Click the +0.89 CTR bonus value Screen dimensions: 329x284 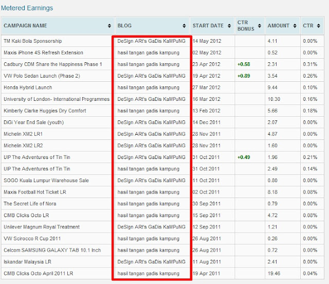click(244, 76)
